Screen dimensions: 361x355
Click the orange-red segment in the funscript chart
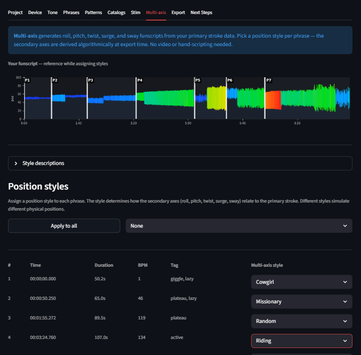pyautogui.click(x=273, y=100)
